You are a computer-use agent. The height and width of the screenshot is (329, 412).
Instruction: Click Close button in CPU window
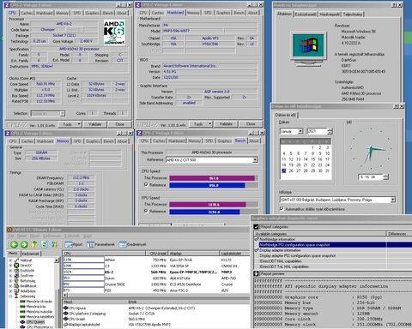[x=120, y=124]
